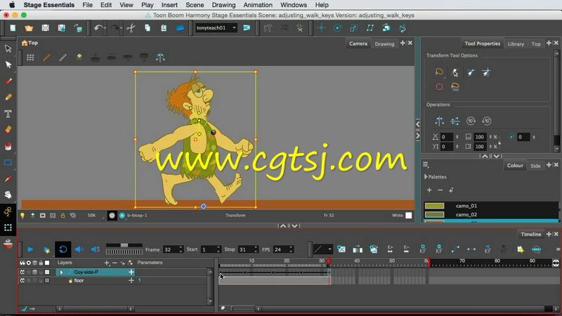Select the Brush tool

(8, 81)
